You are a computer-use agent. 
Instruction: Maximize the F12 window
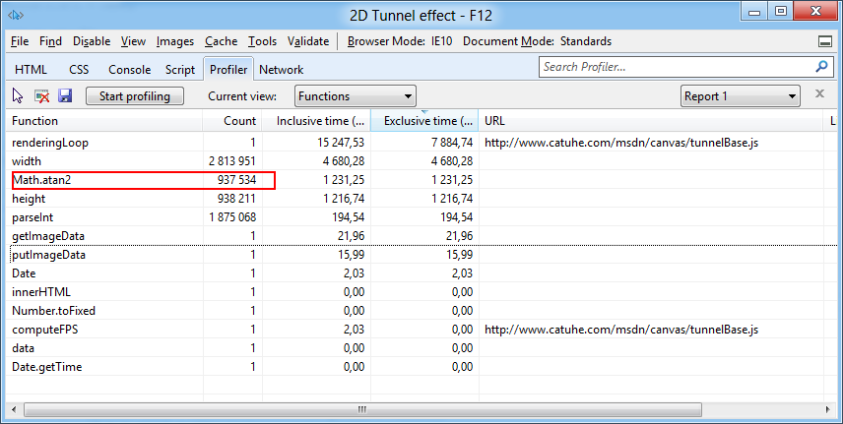781,11
